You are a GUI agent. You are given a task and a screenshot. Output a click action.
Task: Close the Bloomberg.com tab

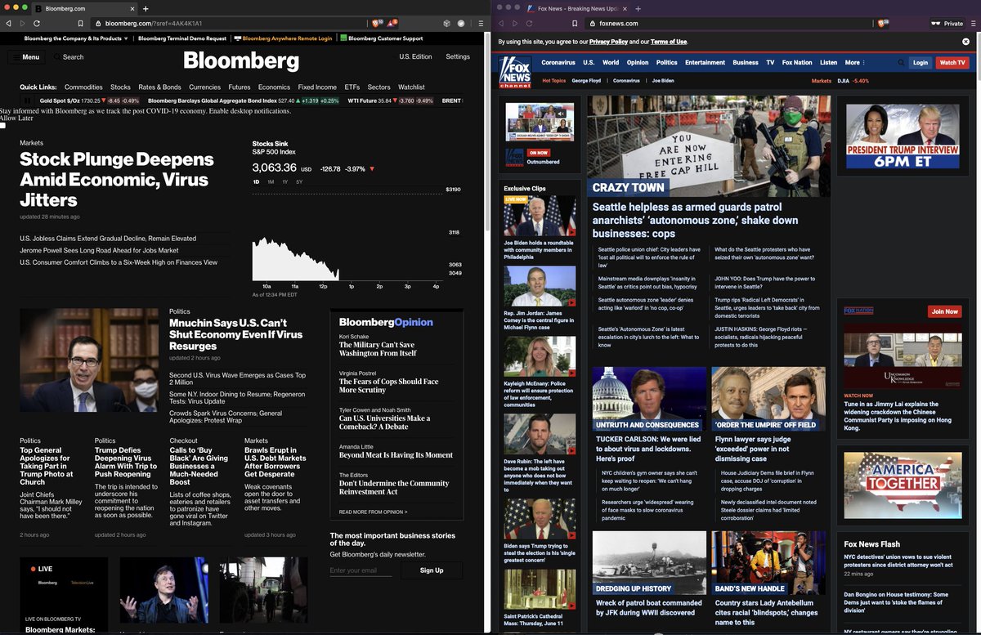click(x=132, y=8)
